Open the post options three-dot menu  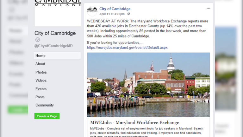pyautogui.click(x=208, y=8)
